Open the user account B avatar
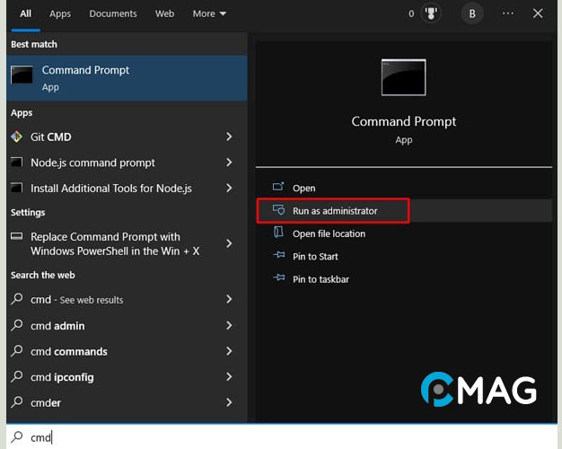This screenshot has height=449, width=562. [471, 13]
